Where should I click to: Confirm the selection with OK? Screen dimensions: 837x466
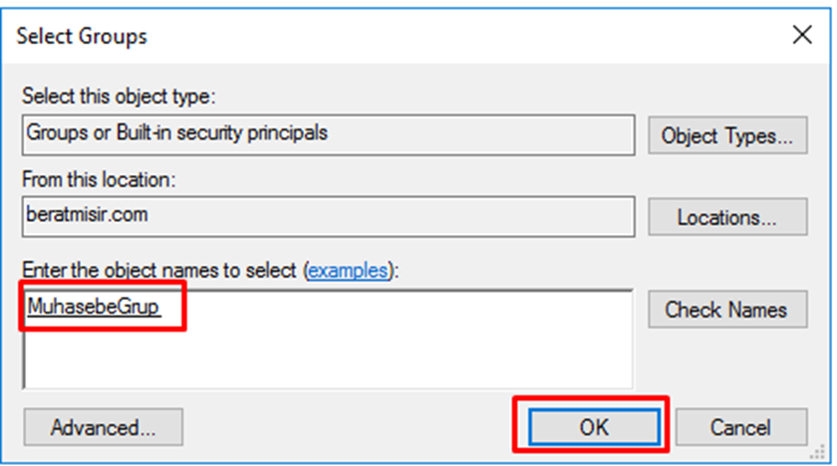click(x=593, y=427)
